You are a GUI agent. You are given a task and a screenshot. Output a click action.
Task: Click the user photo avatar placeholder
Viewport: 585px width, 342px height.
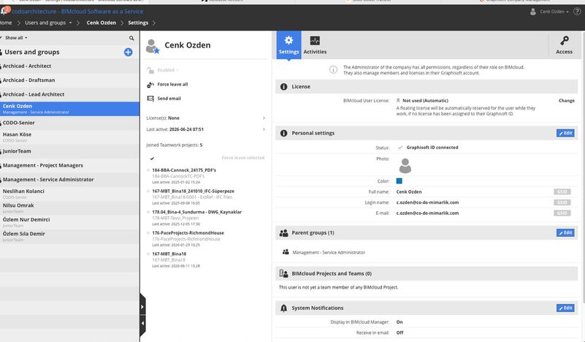point(405,166)
